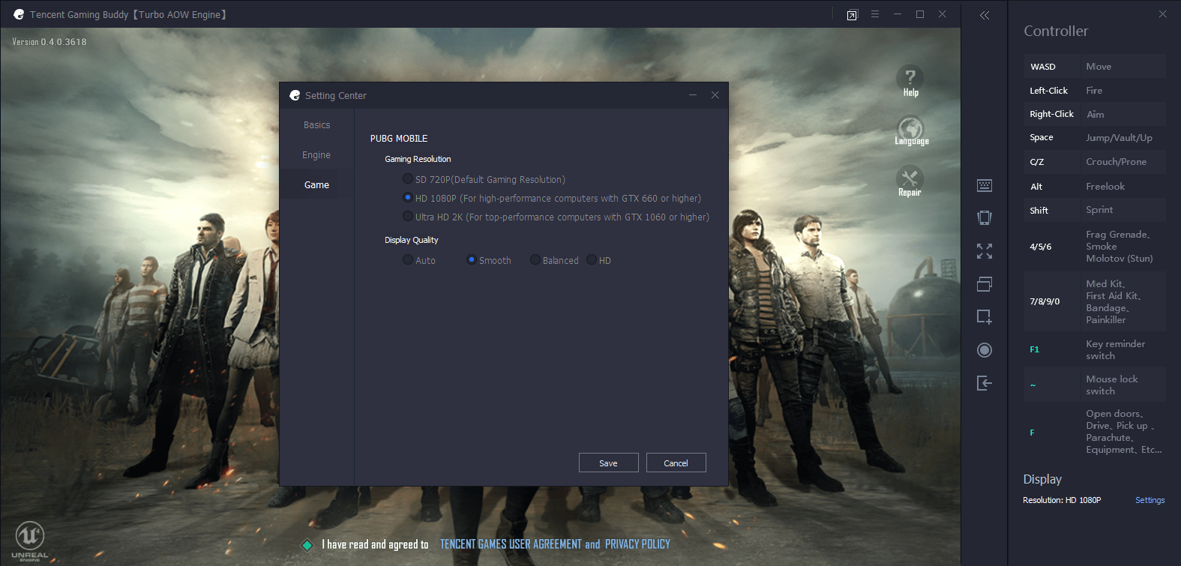Viewport: 1181px width, 566px height.
Task: Select SD 720P gaming resolution
Action: 408,179
